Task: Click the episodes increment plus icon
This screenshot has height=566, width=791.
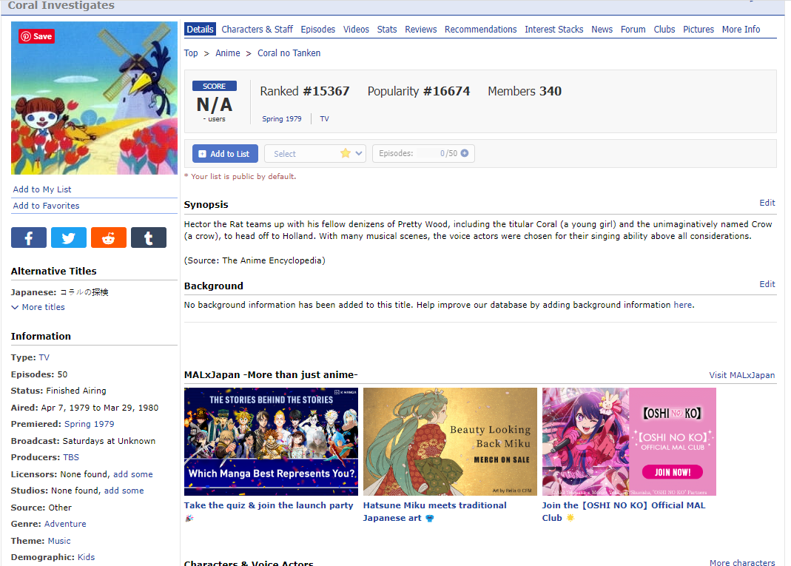Action: coord(465,153)
